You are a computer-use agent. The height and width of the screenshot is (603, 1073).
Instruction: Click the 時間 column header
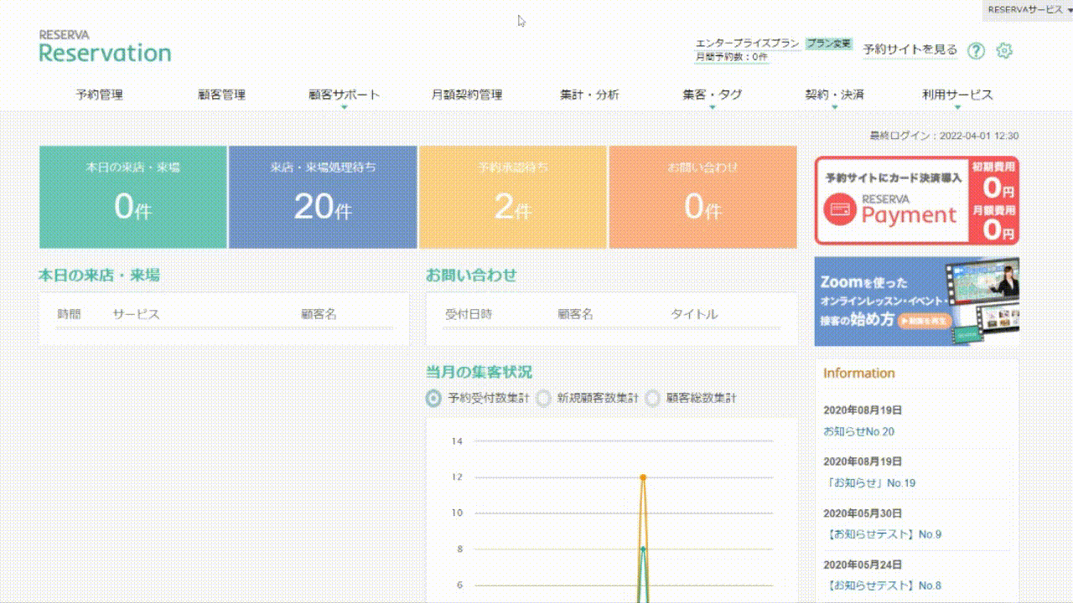click(70, 314)
